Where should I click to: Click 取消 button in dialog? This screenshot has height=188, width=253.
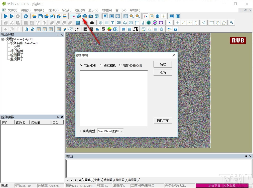point(163,72)
